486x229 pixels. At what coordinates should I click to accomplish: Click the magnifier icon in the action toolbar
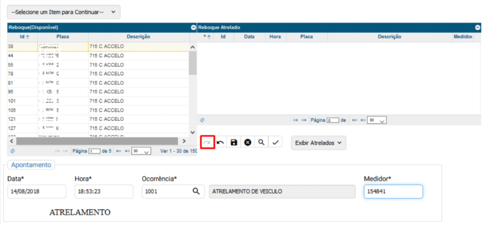click(261, 142)
